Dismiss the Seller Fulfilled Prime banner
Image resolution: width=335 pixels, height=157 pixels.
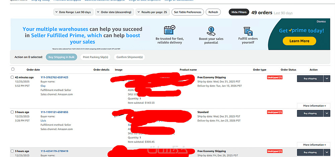tap(321, 21)
